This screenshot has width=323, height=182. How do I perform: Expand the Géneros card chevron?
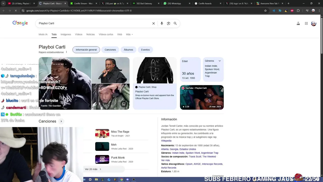point(220,61)
